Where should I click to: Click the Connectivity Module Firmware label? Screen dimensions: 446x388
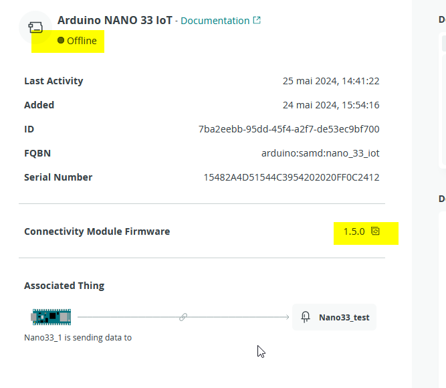tap(97, 231)
